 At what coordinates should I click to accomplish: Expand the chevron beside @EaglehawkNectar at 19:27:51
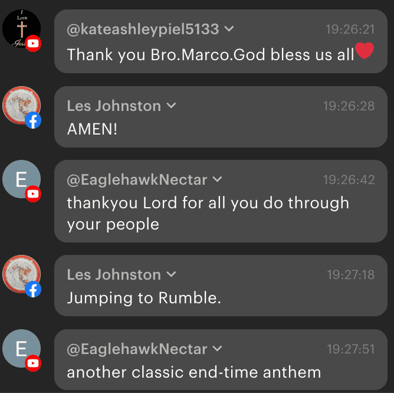(x=217, y=349)
